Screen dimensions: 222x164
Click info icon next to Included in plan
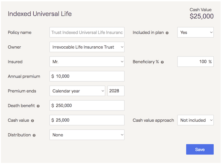point(167,33)
